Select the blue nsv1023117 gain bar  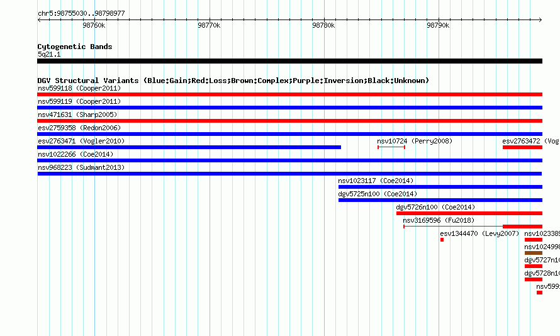440,187
